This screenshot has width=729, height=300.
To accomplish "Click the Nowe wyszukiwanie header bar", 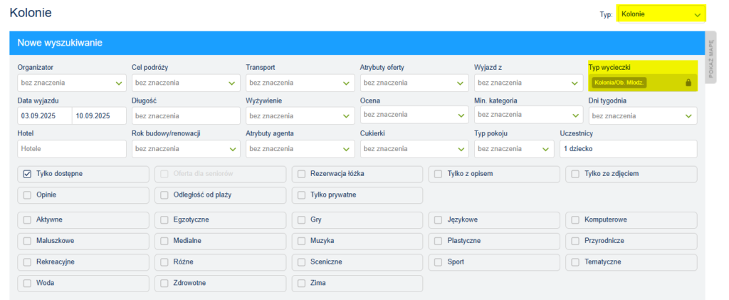I will coord(356,43).
